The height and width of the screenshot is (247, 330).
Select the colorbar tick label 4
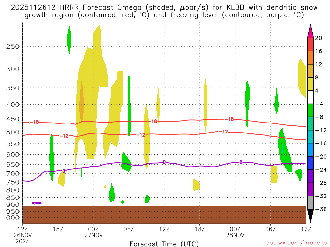[317, 91]
